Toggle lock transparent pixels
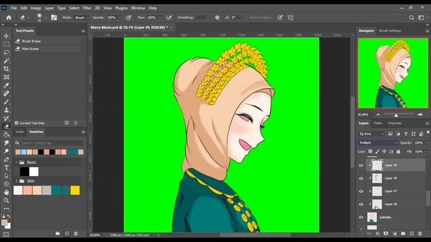Image resolution: width=431 pixels, height=242 pixels. [x=370, y=151]
